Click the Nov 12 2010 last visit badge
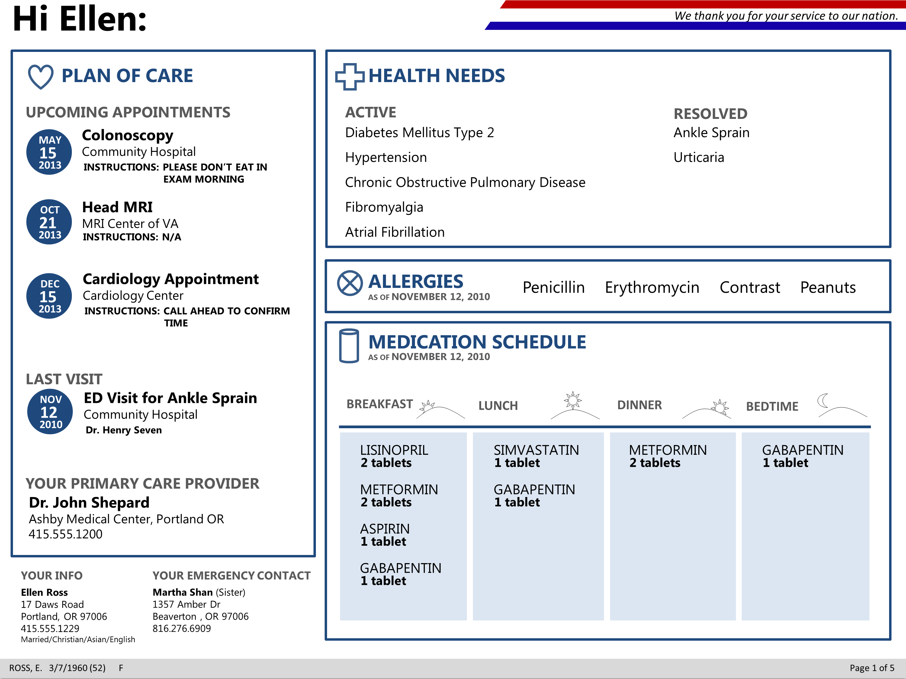The image size is (906, 679). point(50,411)
